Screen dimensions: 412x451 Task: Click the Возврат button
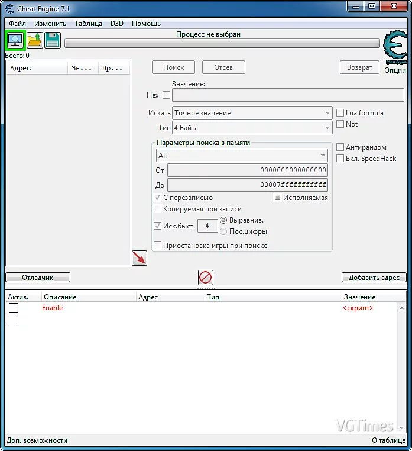point(359,67)
